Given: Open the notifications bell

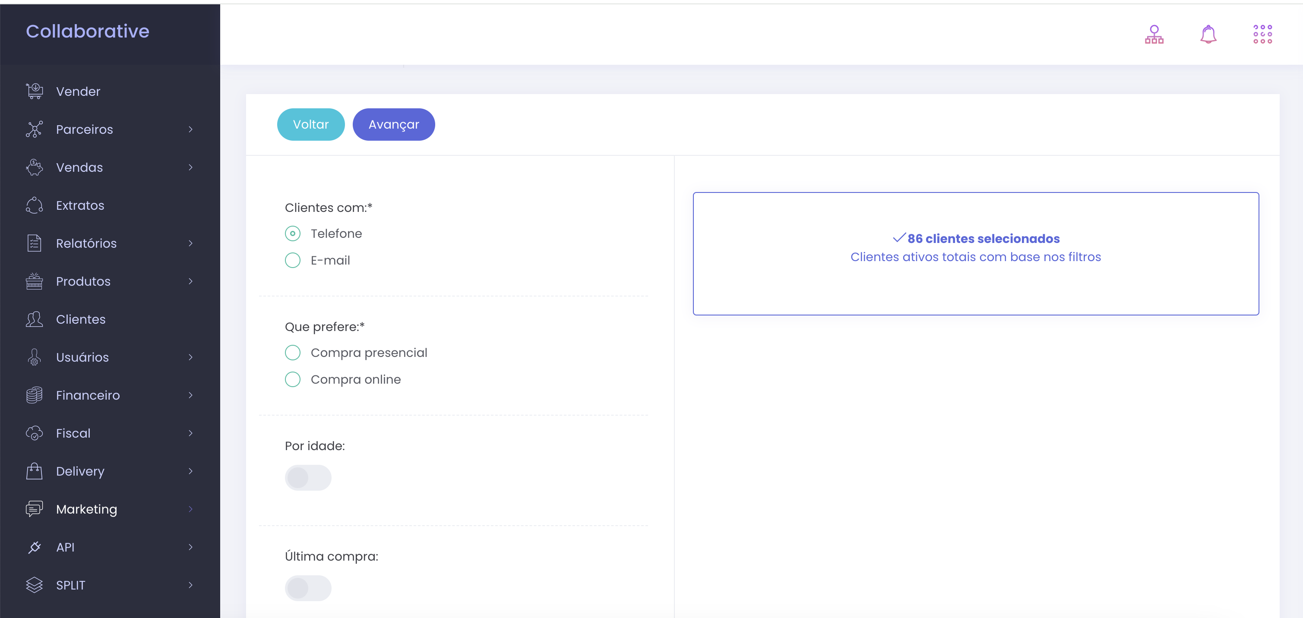Looking at the screenshot, I should 1208,35.
